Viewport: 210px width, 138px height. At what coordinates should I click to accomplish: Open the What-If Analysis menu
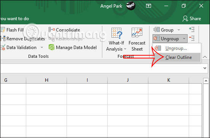(116, 40)
